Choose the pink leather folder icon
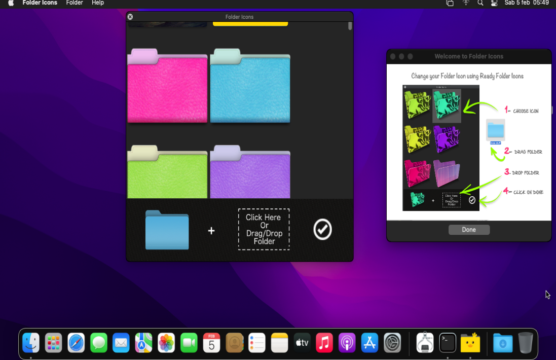The height and width of the screenshot is (360, 556). click(x=167, y=86)
